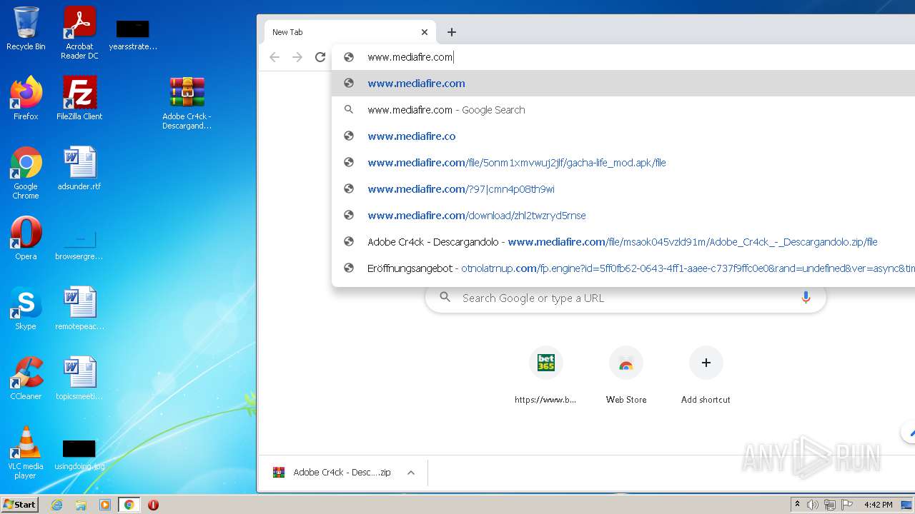
Task: Click the Add shortcut tile
Action: point(706,376)
